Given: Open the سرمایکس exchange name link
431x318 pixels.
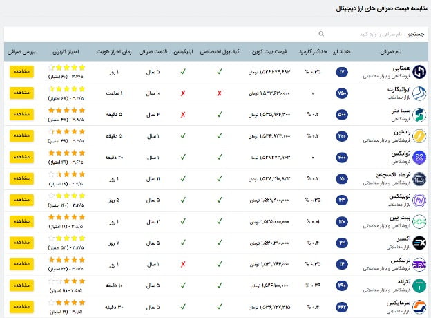Looking at the screenshot, I should pyautogui.click(x=399, y=303).
